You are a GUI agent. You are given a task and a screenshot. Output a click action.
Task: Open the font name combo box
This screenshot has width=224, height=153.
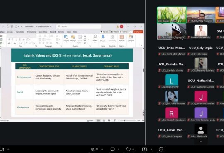point(18,36)
